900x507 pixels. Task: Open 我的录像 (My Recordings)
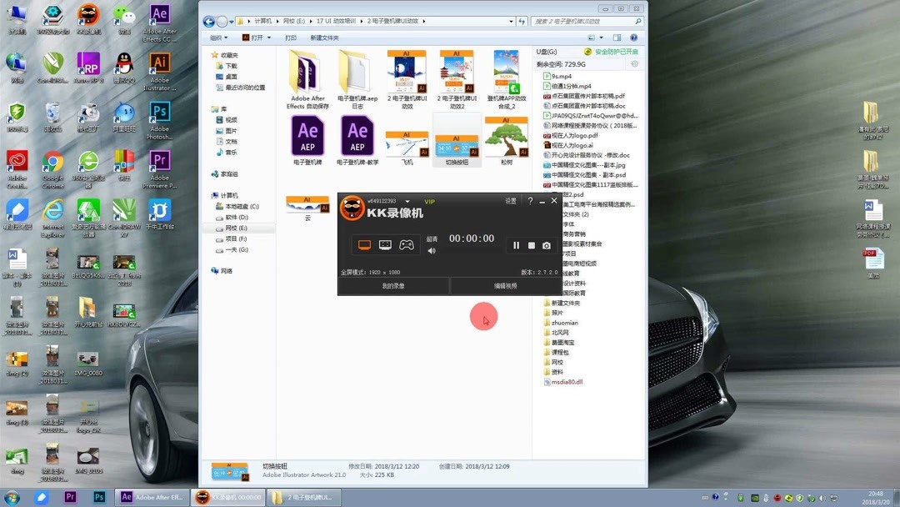pos(393,285)
